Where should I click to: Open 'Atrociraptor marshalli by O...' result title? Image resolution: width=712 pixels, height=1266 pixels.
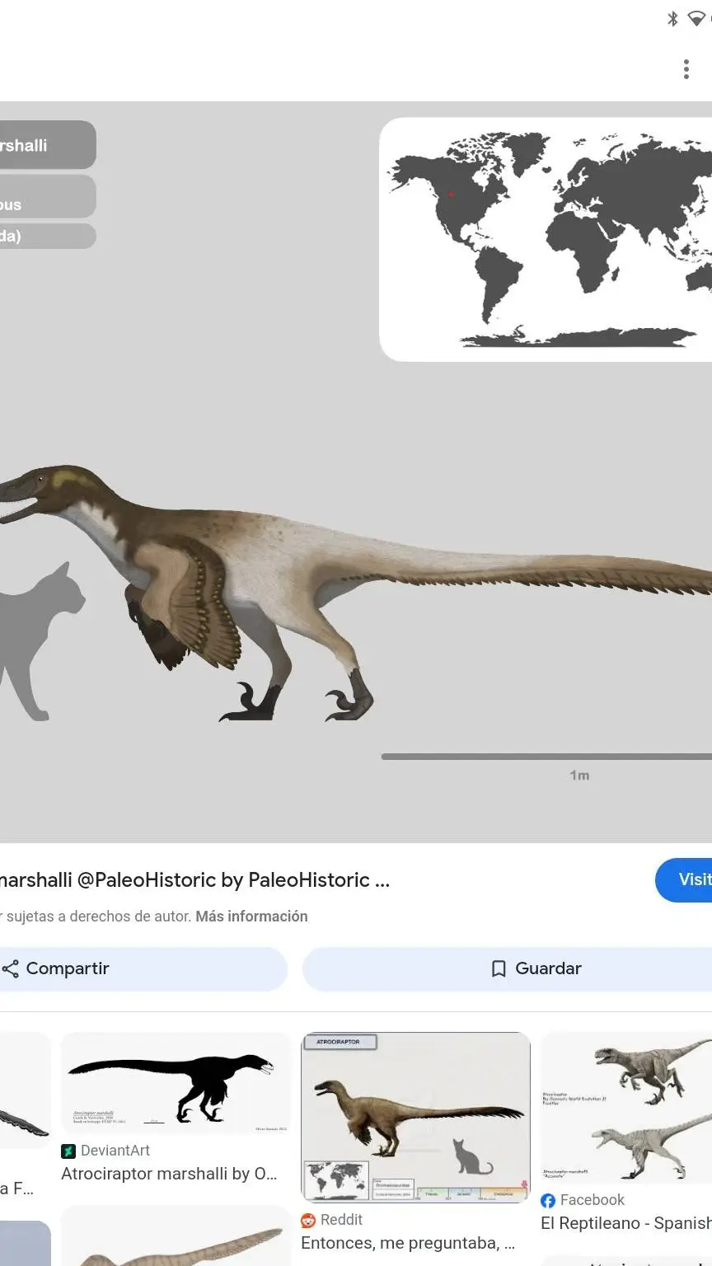(170, 1174)
